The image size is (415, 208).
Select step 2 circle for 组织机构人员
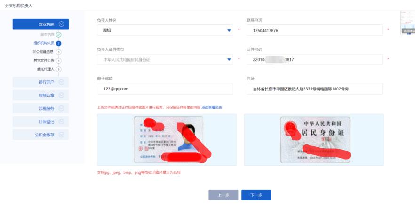click(59, 43)
